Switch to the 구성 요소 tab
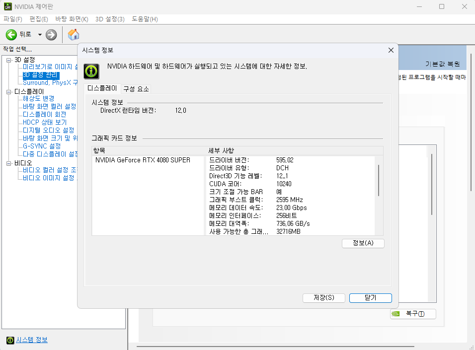Viewport: 475px width, 350px height. 136,89
